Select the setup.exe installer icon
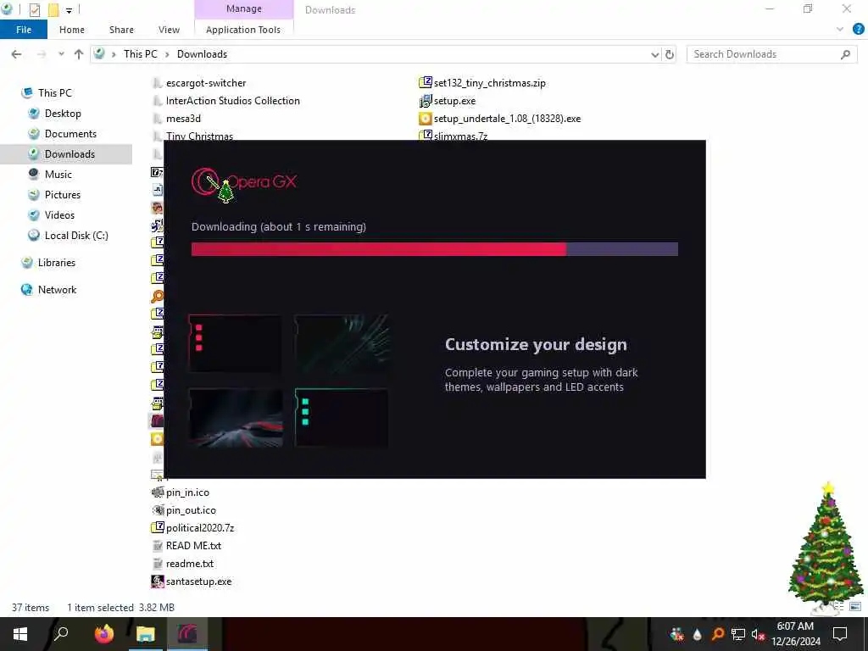 tap(426, 101)
